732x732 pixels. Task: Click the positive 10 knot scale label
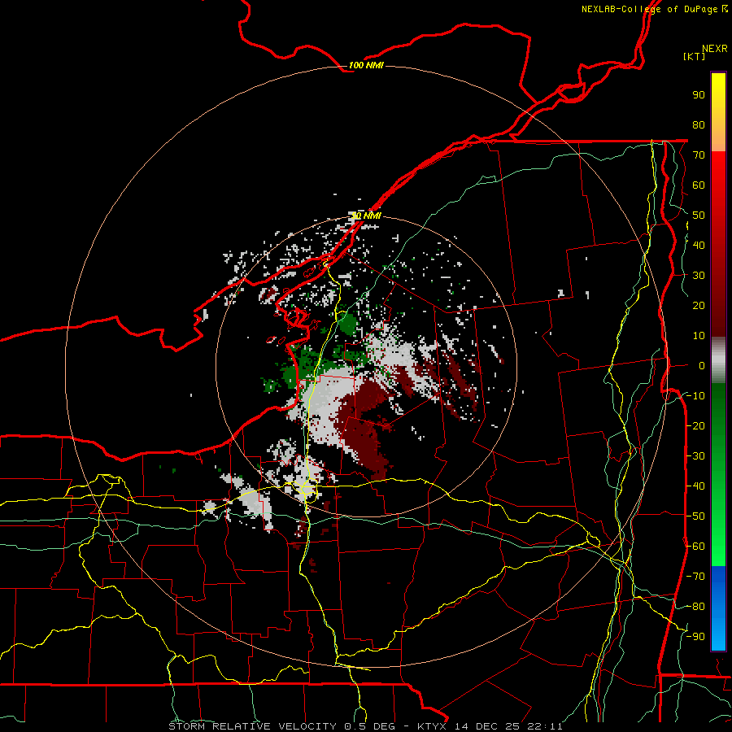(x=699, y=336)
